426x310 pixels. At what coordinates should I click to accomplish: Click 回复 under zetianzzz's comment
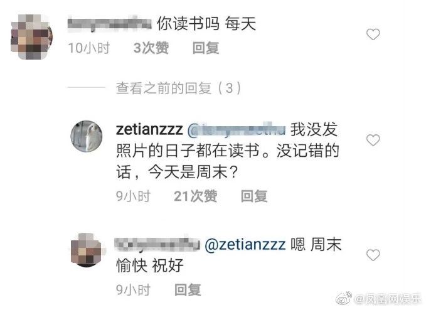click(254, 196)
